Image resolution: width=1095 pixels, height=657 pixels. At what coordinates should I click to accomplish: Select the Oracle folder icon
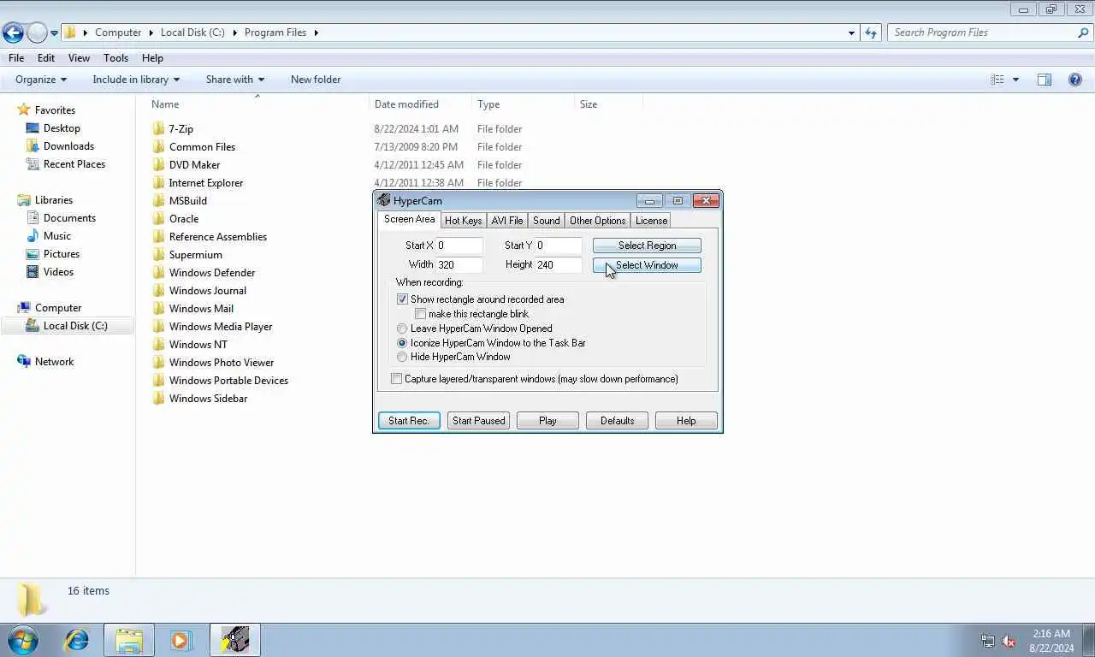158,219
